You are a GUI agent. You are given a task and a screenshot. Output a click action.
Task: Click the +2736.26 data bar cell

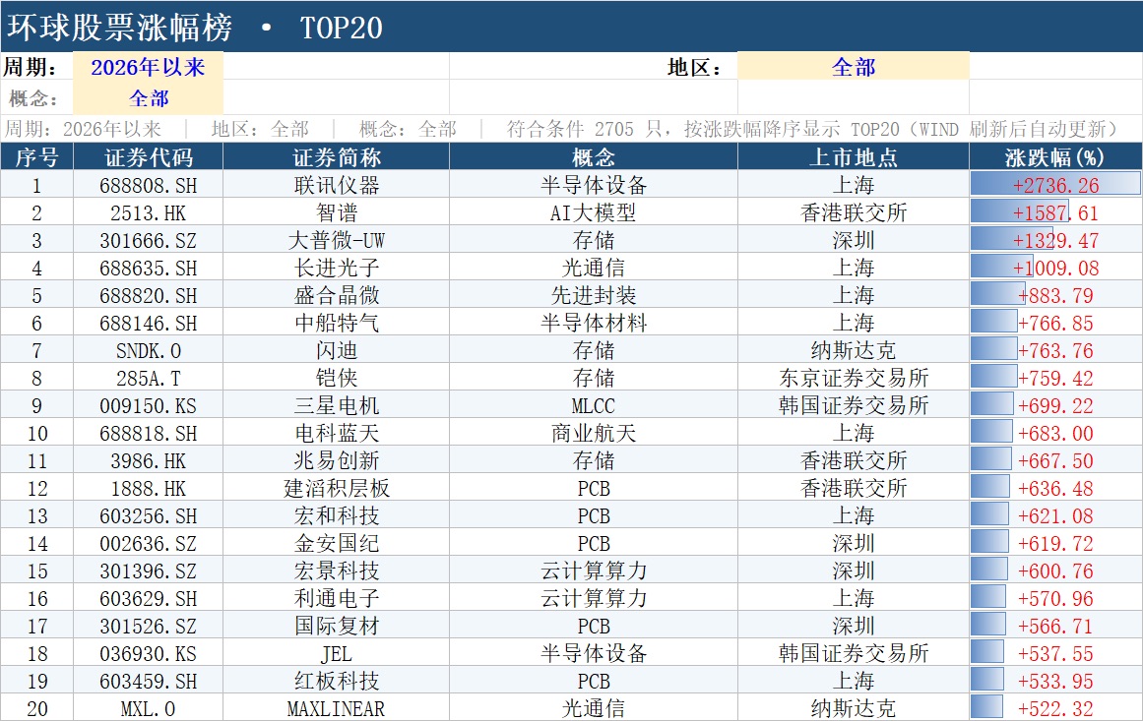point(1055,184)
